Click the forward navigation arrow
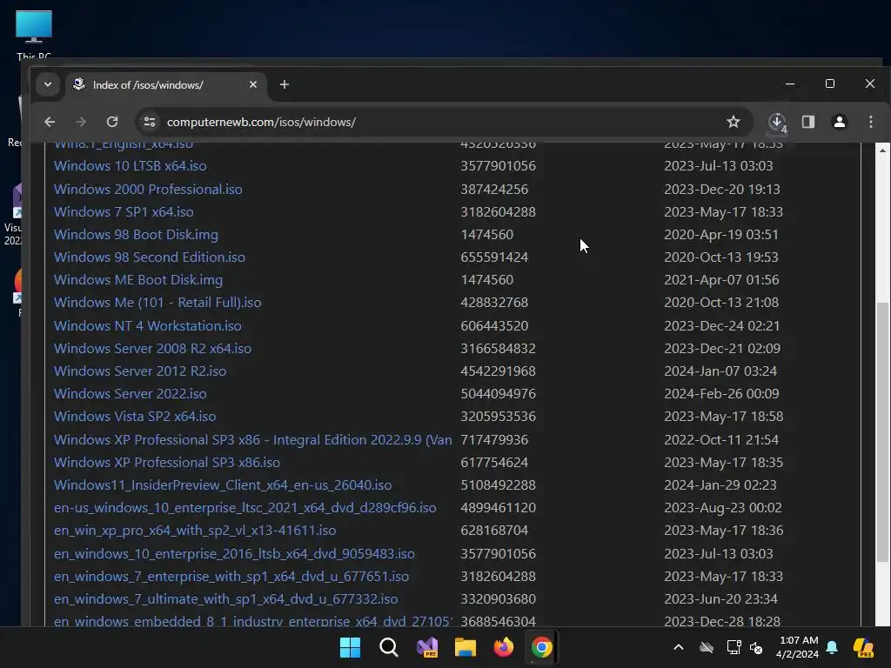This screenshot has height=668, width=891. coord(81,122)
